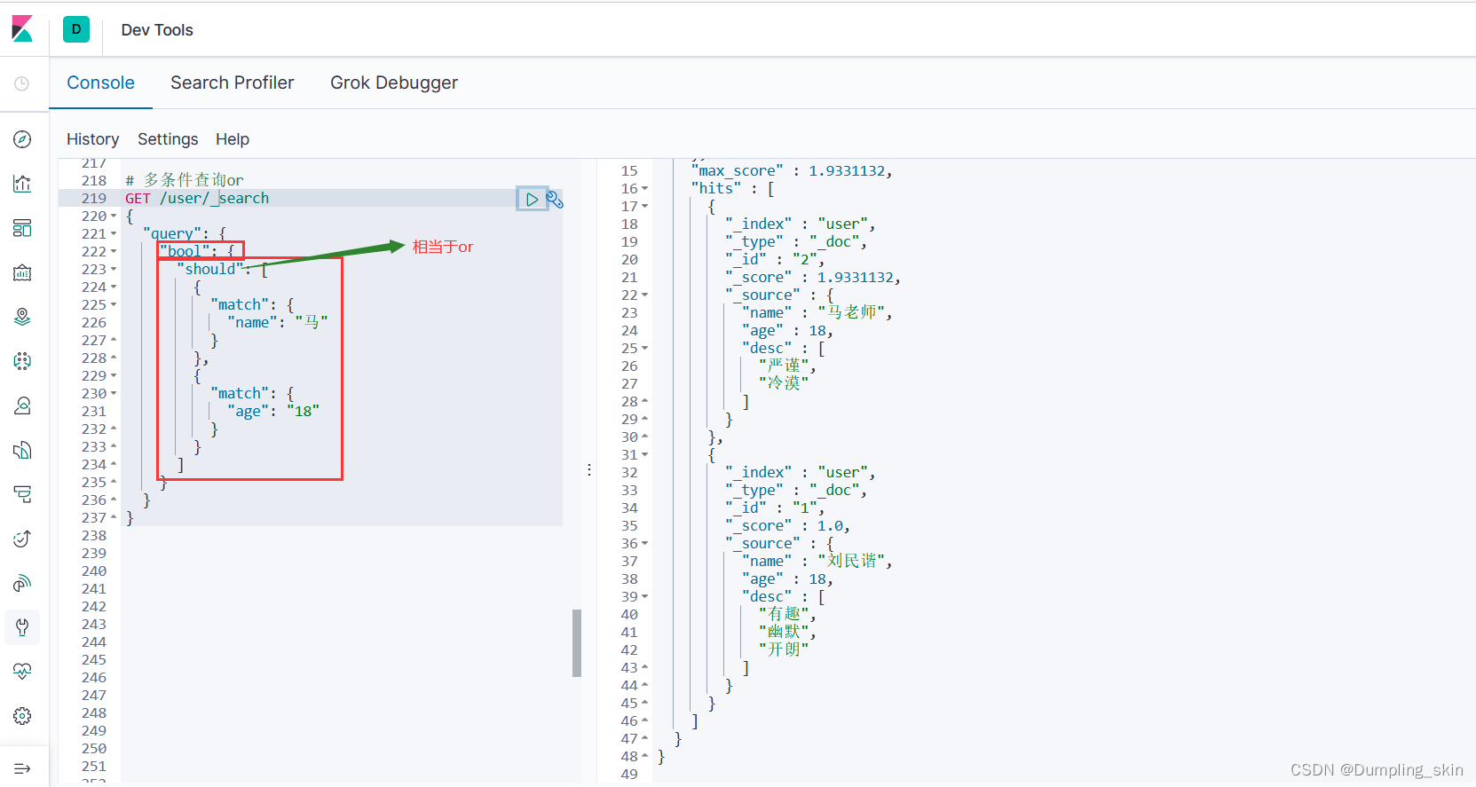Collapse the _source block at output line 22

click(x=645, y=295)
